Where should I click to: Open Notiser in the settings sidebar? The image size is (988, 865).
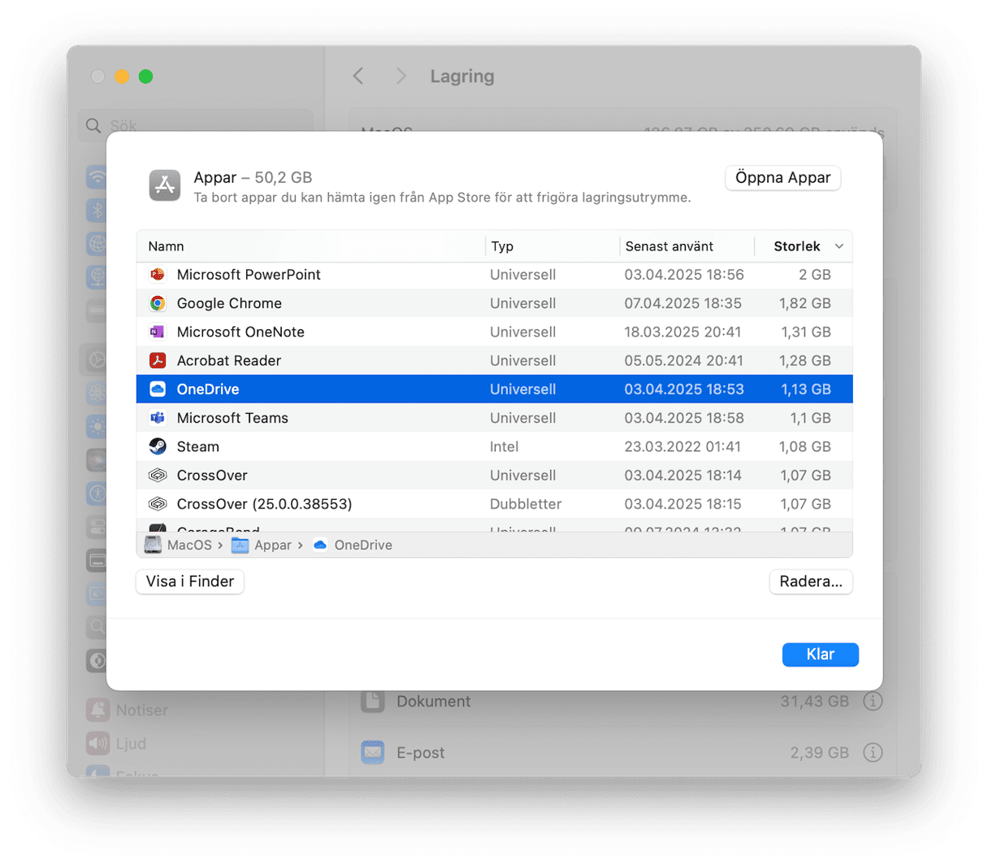click(128, 710)
